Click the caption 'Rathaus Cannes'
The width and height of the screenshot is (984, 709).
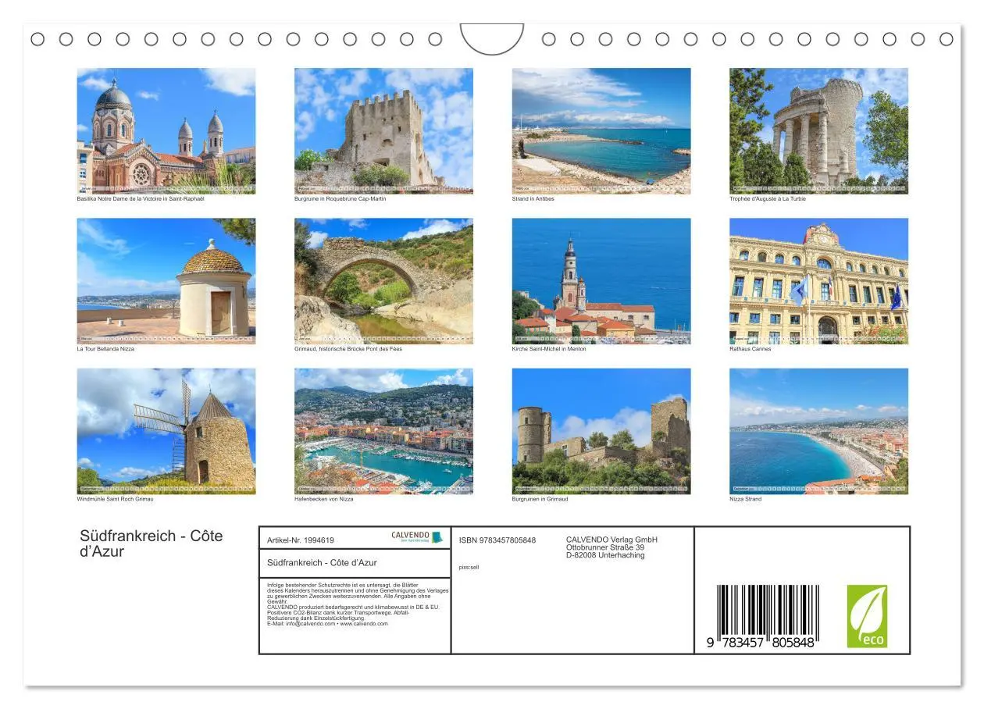(750, 349)
